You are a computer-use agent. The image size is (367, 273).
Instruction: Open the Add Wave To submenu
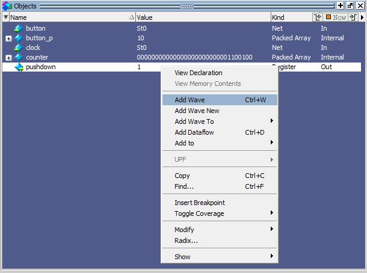coord(220,121)
